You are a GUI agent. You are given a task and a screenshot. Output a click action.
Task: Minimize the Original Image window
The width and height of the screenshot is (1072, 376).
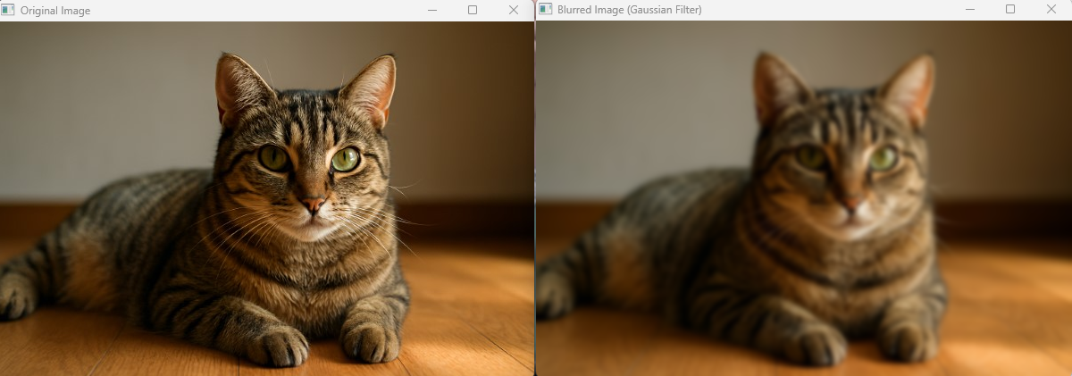[432, 10]
